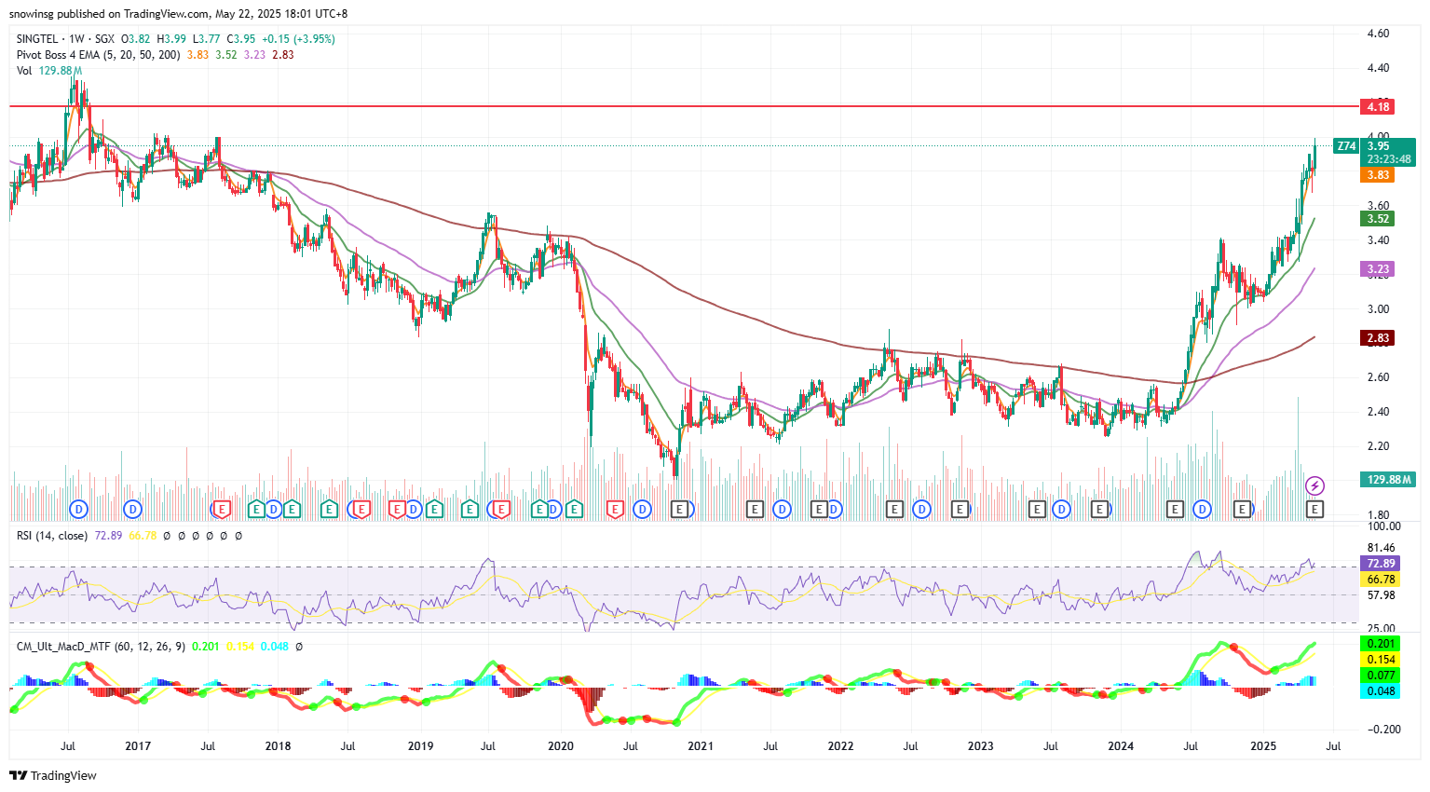Click the O3.82 open value in legend
This screenshot has height=792, width=1430.
tap(136, 39)
